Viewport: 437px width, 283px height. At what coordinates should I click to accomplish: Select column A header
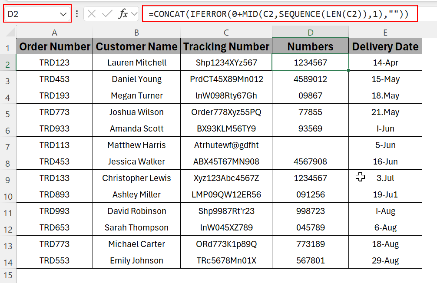coord(54,32)
